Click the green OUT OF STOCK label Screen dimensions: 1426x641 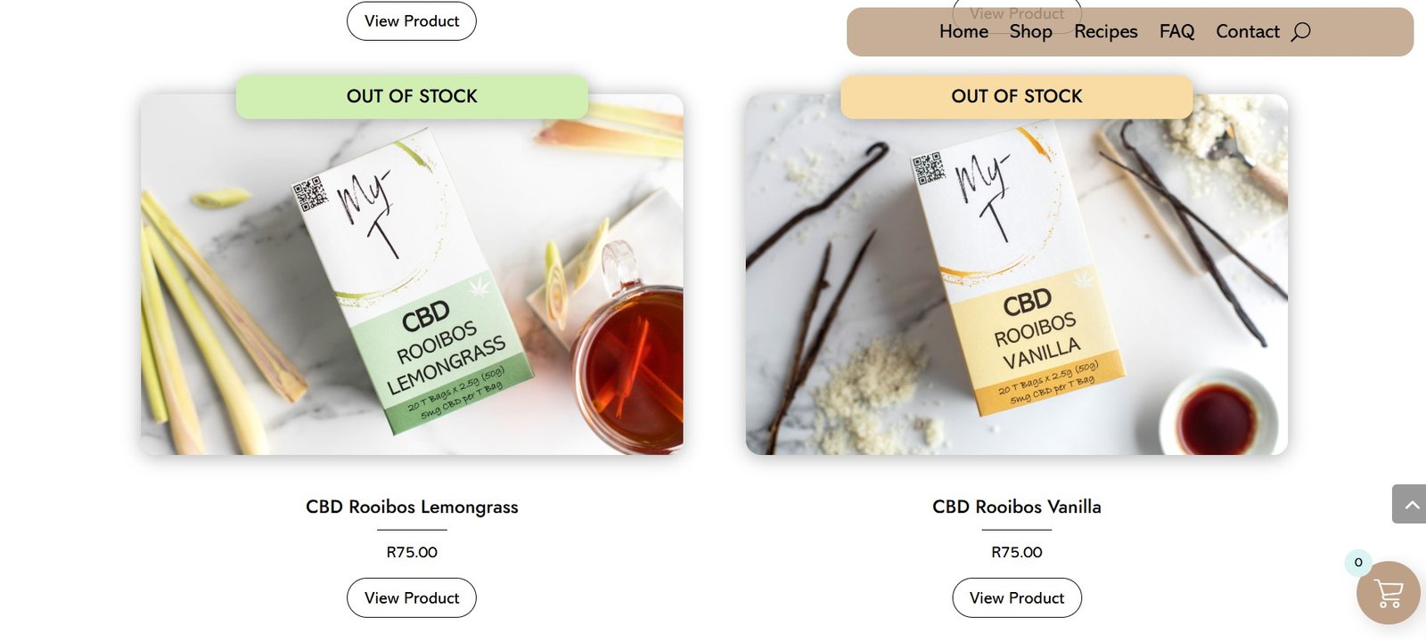tap(412, 96)
